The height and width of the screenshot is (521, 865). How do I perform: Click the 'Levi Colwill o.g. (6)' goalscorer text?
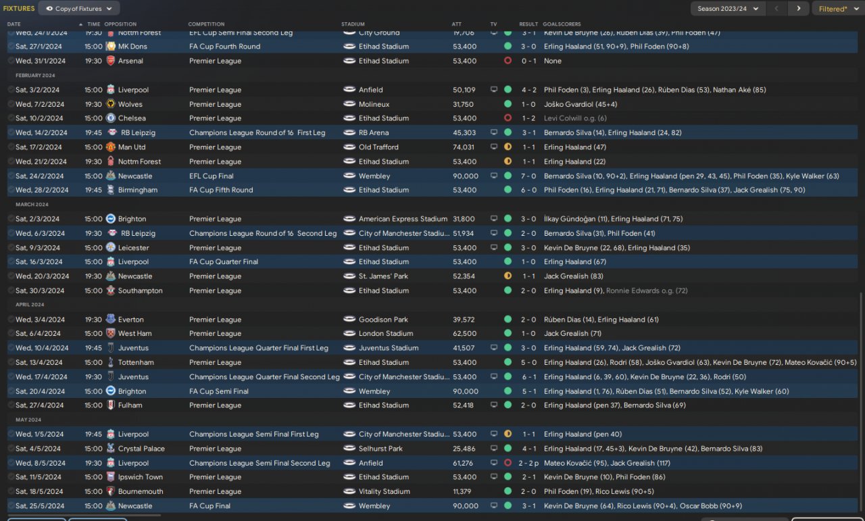pos(575,118)
